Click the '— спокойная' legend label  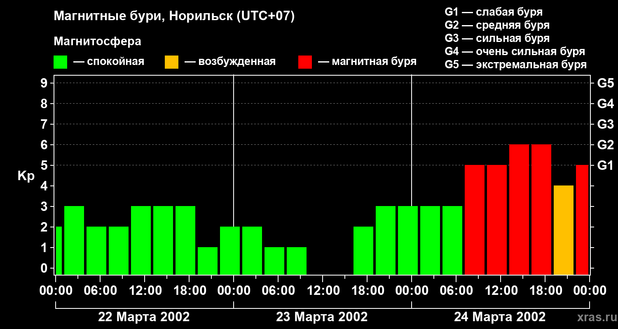click(x=109, y=62)
